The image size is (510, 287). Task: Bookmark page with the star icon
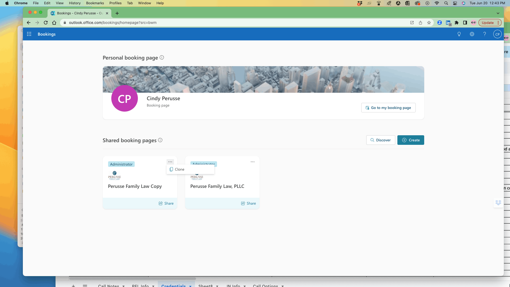click(429, 23)
